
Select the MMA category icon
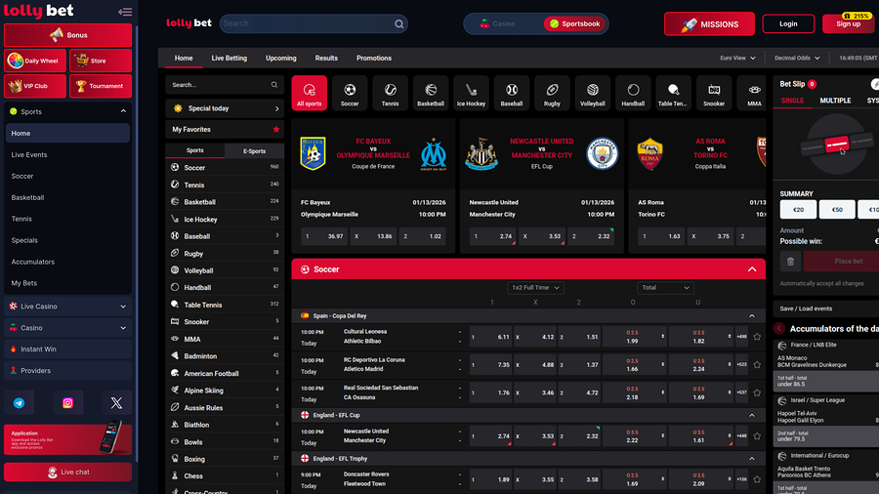tap(754, 93)
